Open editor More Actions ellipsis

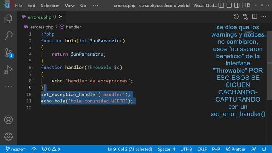tap(263, 17)
